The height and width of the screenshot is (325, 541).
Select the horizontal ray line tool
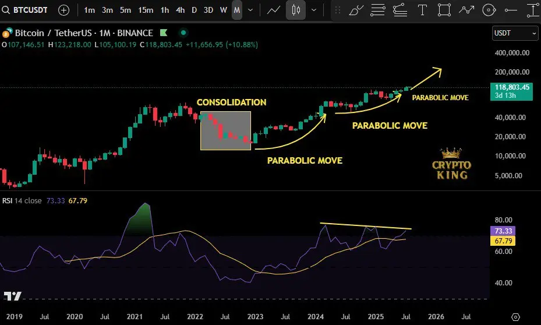point(511,10)
